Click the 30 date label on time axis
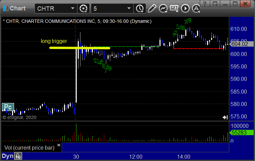This screenshot has height=161, width=255. [x=76, y=157]
